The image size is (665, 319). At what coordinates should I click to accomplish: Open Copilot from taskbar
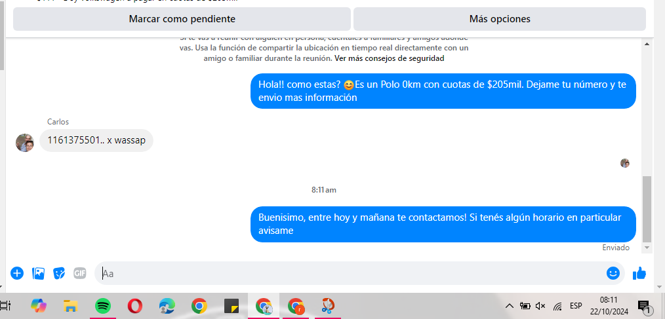pyautogui.click(x=39, y=305)
